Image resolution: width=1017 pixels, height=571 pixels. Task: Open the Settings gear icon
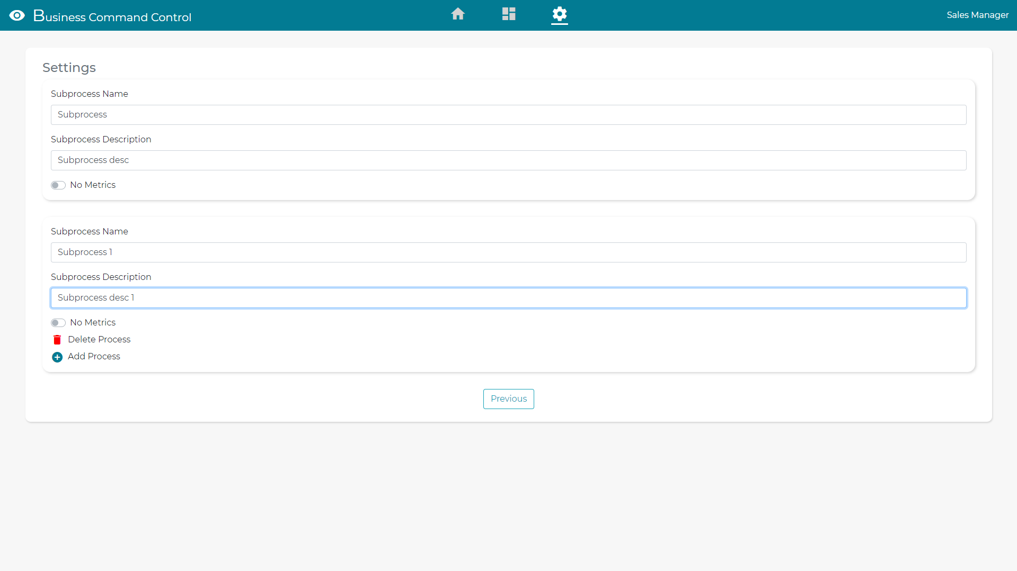click(560, 14)
